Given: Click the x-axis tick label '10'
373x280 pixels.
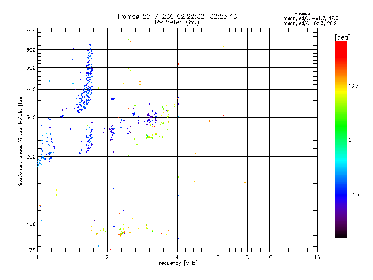Looking at the screenshot, I should coord(269,257).
